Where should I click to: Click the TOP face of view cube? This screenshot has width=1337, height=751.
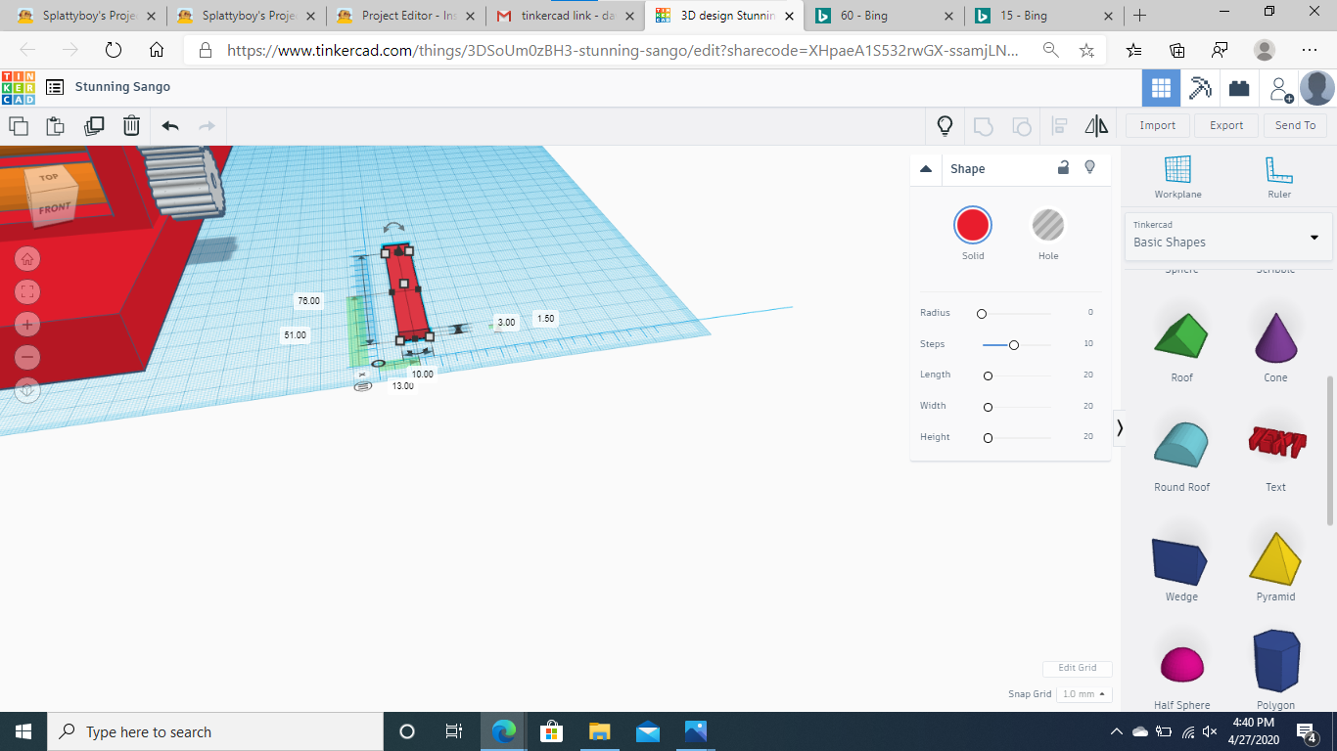[49, 177]
